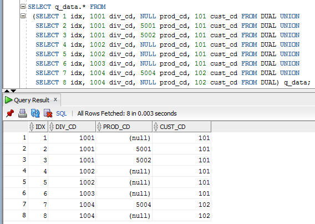315x224 pixels.
Task: Close the Query Result tab
Action: (x=55, y=99)
